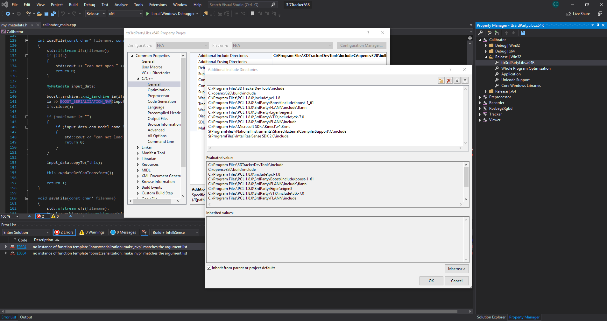Save property sheet disk icon in Property Manager
Image resolution: width=607 pixels, height=321 pixels.
pyautogui.click(x=523, y=33)
